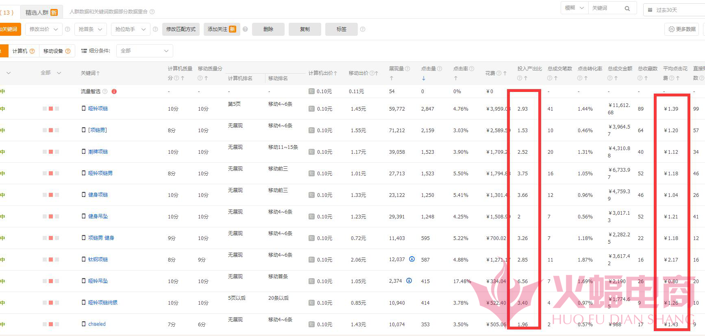Click the gear icon in 更多数据 button
Image resolution: width=705 pixels, height=336 pixels.
click(671, 29)
